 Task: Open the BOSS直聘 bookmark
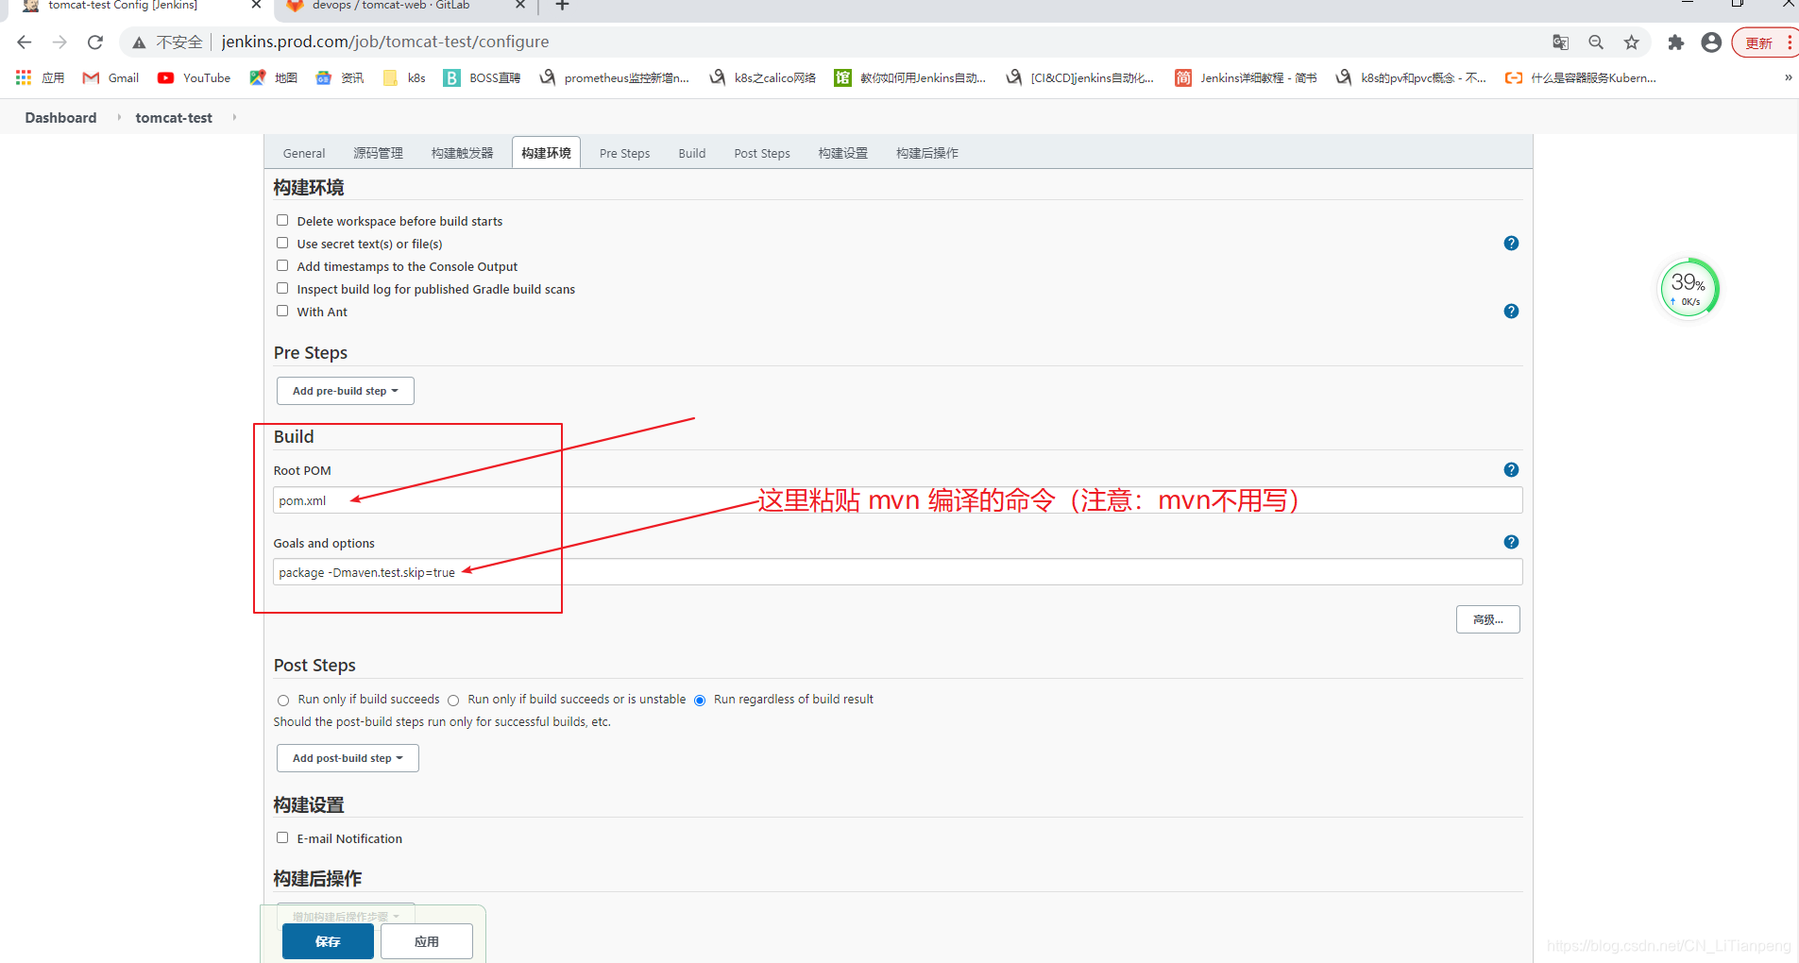[483, 77]
